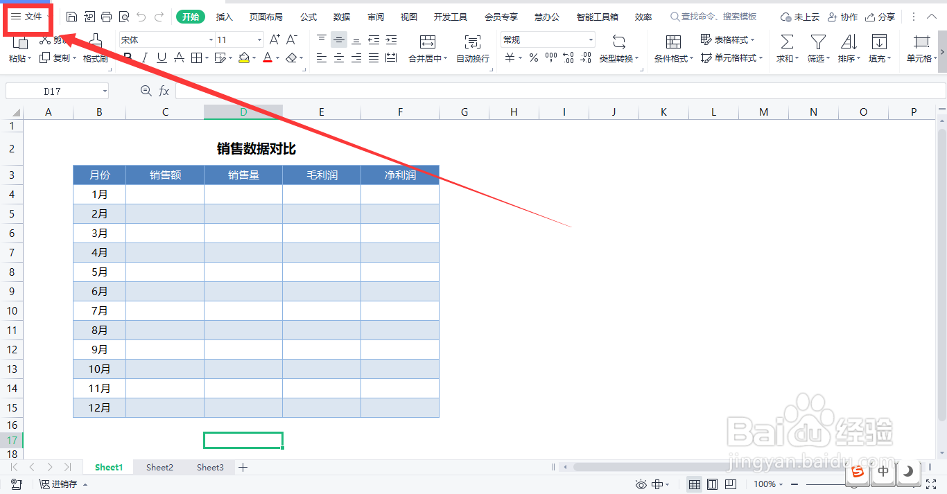Click the Print icon
This screenshot has width=947, height=494.
click(x=106, y=17)
